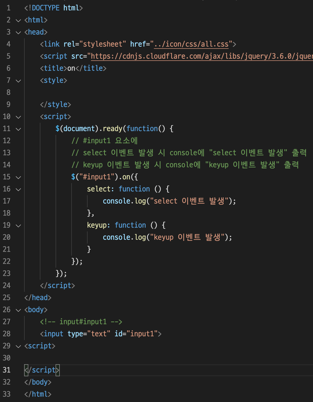Click rel="stylesheet" attribute on line 4

click(x=95, y=44)
